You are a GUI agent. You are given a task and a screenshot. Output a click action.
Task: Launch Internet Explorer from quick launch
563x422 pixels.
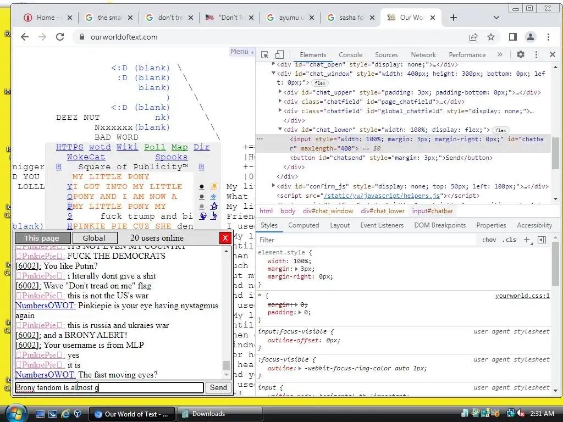(65, 414)
